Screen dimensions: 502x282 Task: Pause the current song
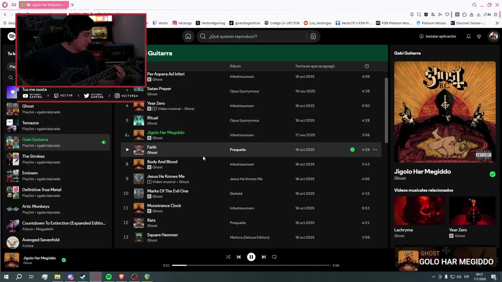tap(251, 257)
